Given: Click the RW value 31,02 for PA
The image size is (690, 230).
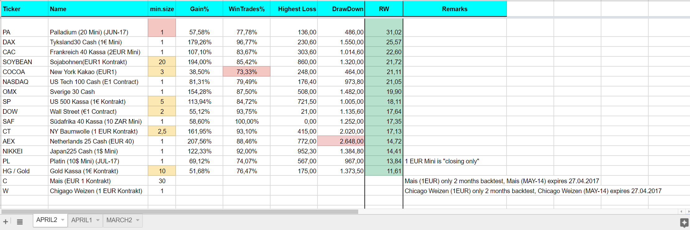Looking at the screenshot, I should 384,28.
